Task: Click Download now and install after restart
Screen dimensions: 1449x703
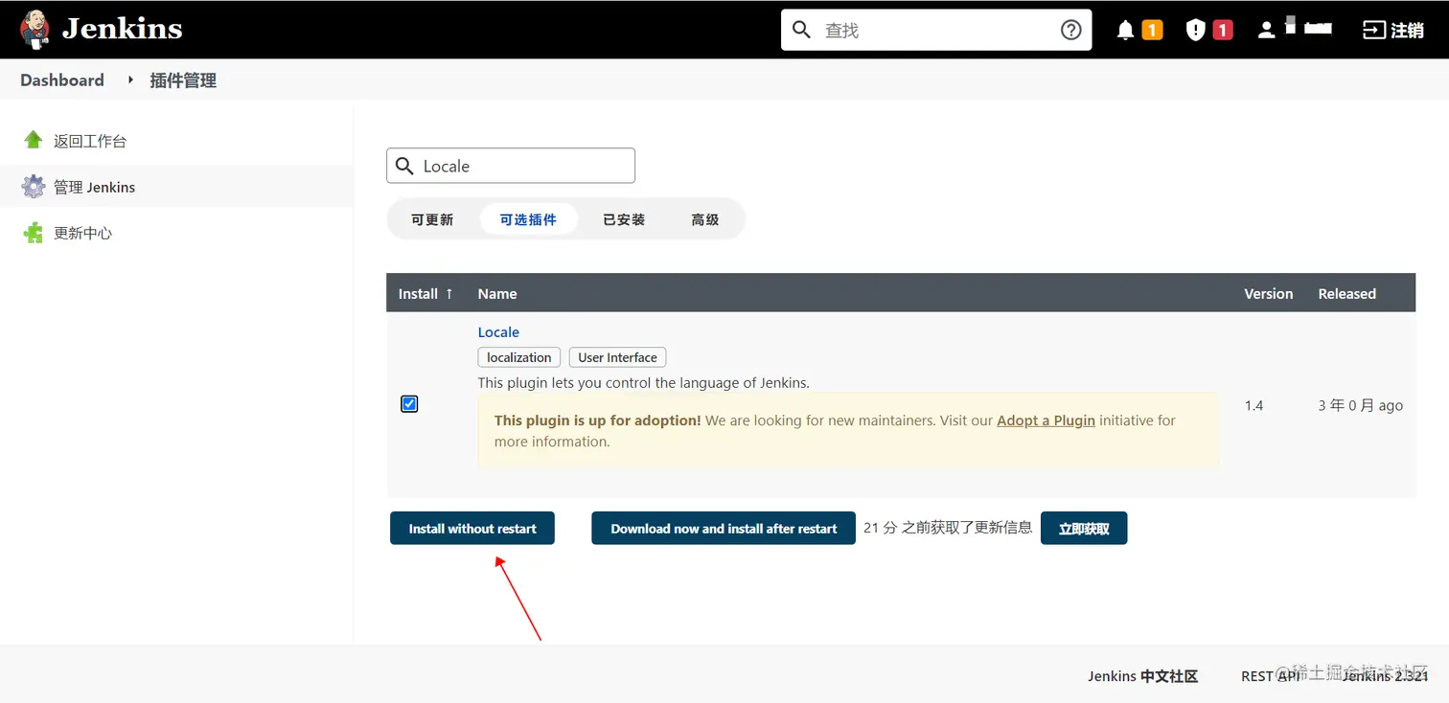Action: pyautogui.click(x=724, y=528)
